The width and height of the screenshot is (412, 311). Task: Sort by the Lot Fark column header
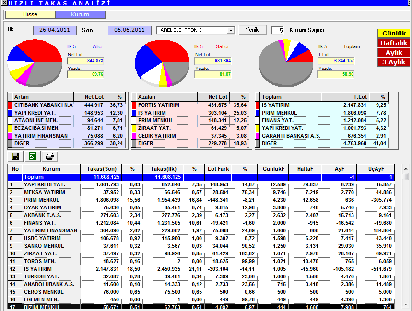coord(218,169)
